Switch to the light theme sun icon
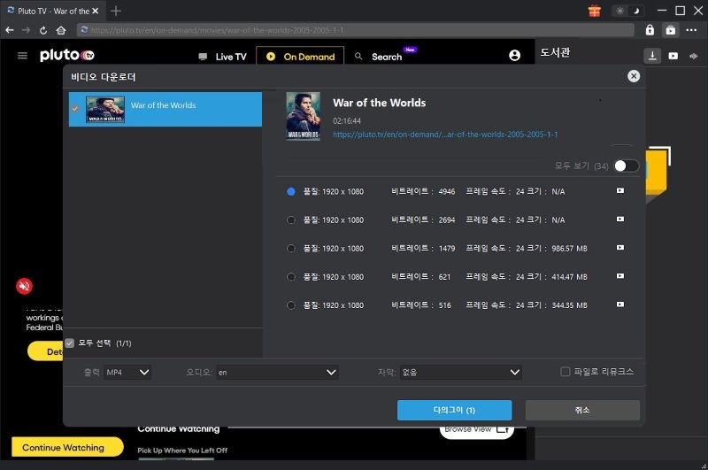This screenshot has height=470, width=708. click(620, 11)
